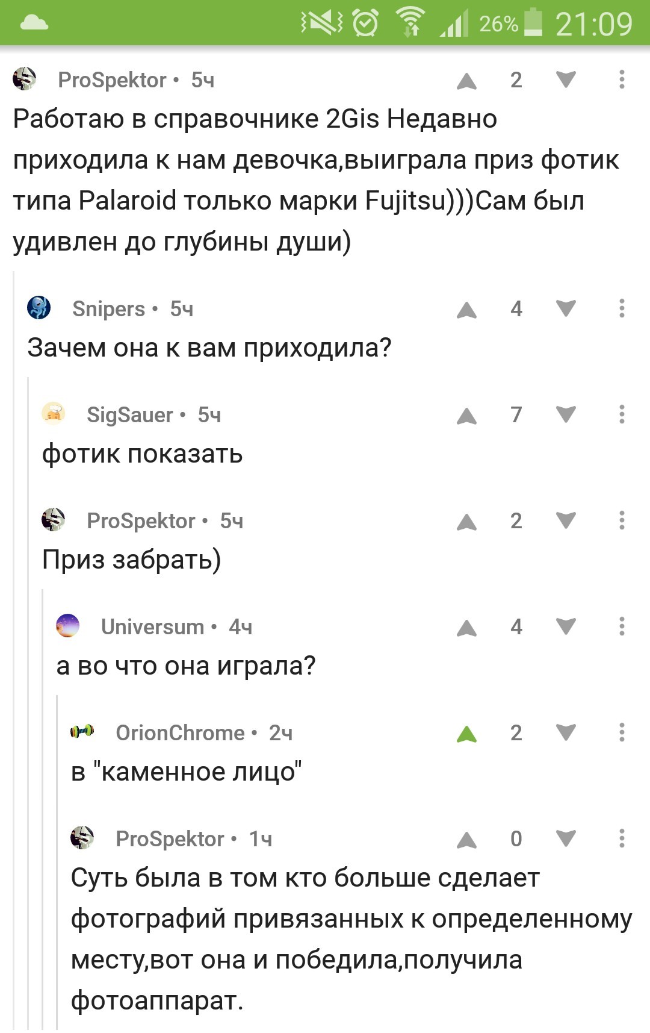Open three-dot menu for Snipers comment

pos(622,309)
